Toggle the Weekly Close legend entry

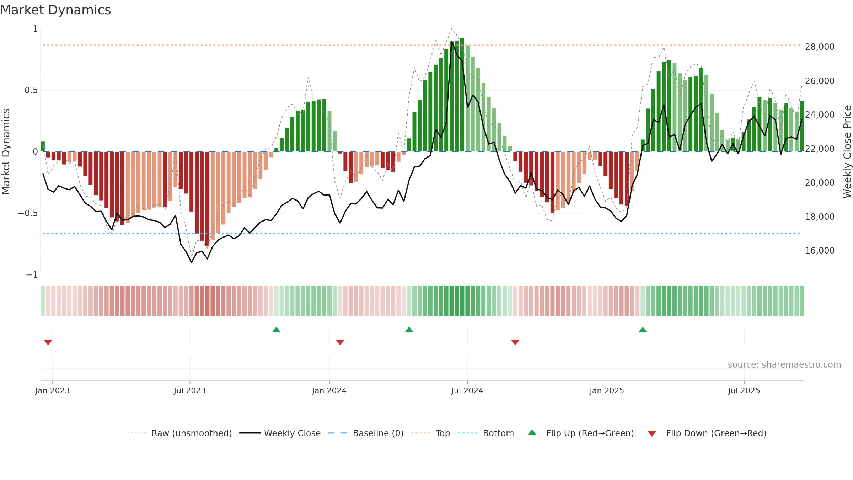point(280,433)
